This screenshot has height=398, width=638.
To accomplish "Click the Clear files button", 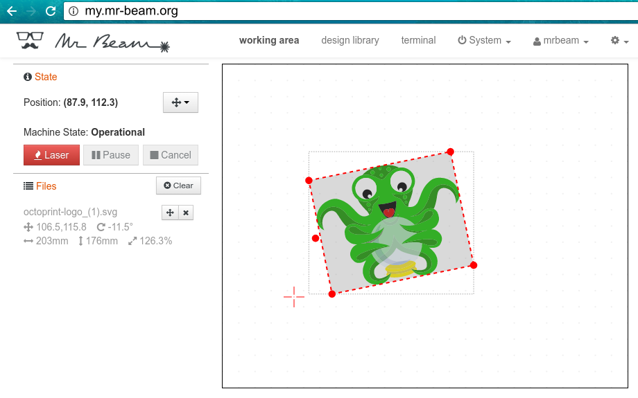I will [179, 186].
